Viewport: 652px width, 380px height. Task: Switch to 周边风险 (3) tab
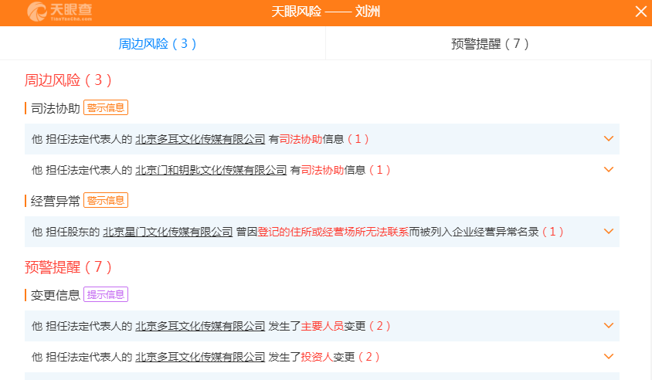point(157,44)
